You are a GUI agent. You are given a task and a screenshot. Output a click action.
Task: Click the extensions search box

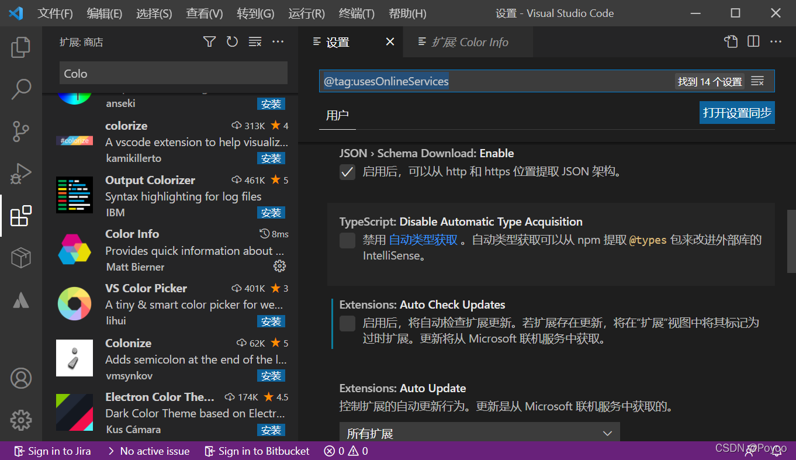174,73
